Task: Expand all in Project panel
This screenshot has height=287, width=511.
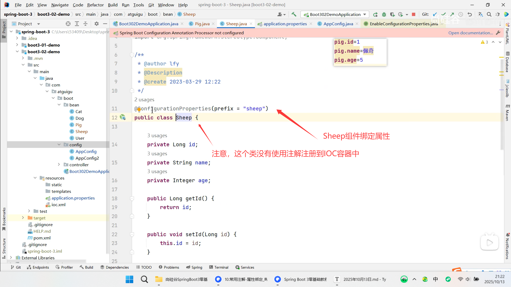Action: pos(77,24)
